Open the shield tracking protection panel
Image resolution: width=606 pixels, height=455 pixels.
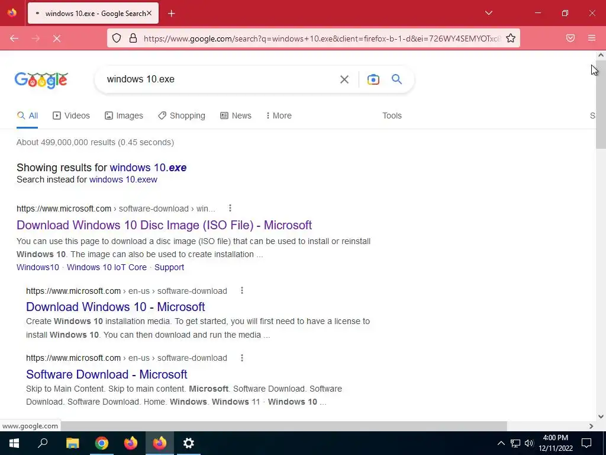point(117,38)
